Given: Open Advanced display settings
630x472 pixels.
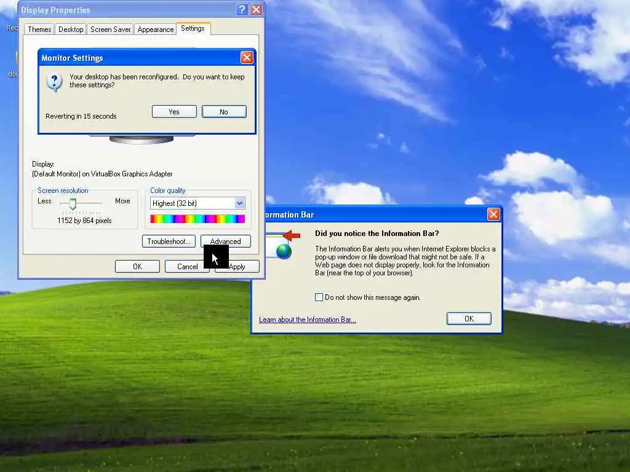Looking at the screenshot, I should (x=225, y=241).
